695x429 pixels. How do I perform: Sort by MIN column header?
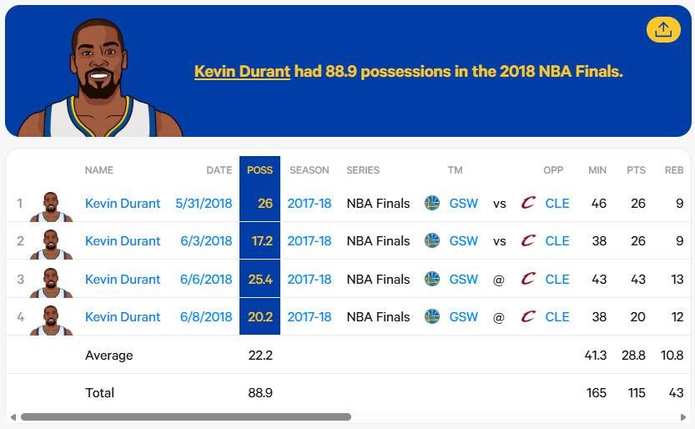coord(597,170)
